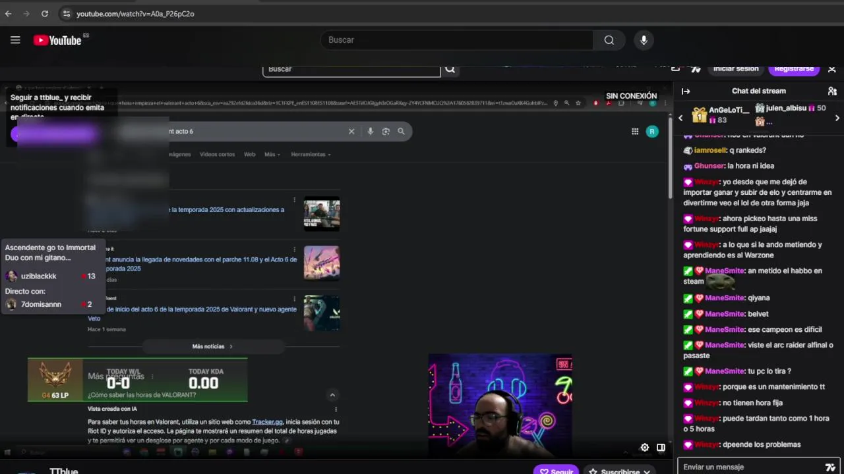844x474 pixels.
Task: Show next gift leaderboard entry arrow
Action: point(837,118)
